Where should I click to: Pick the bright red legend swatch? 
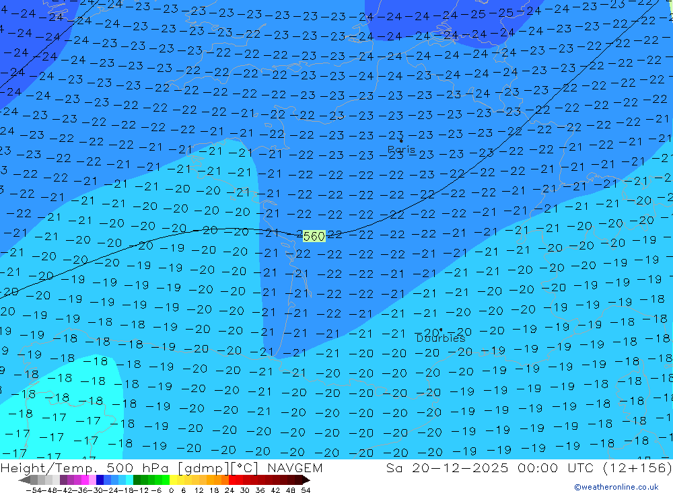[232, 480]
